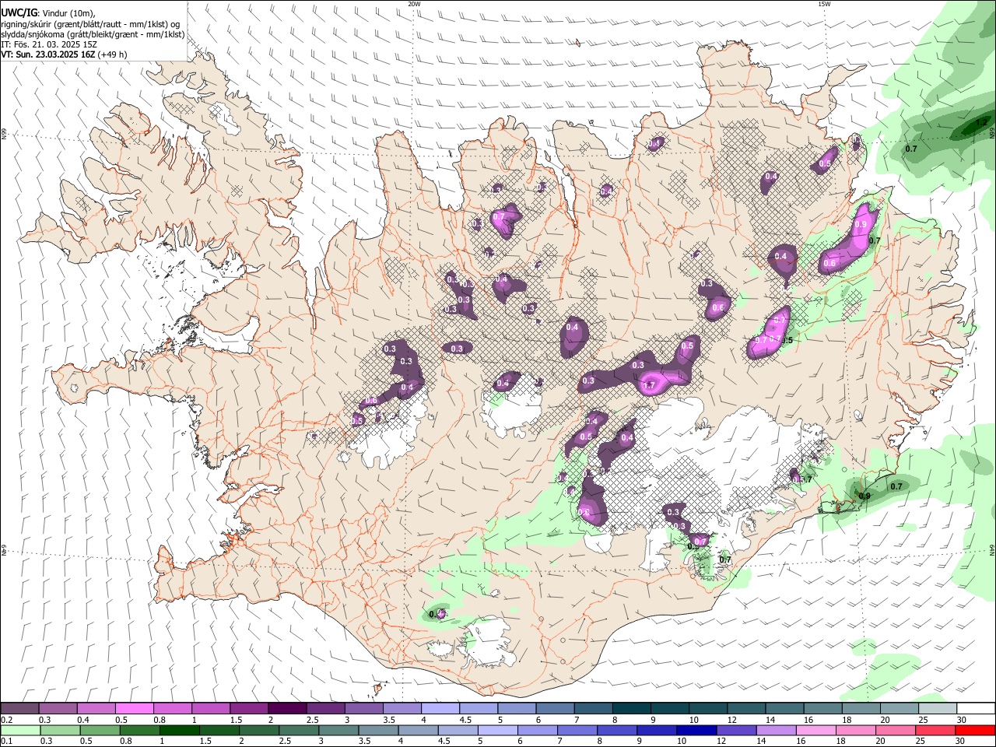Image resolution: width=996 pixels, height=747 pixels.
Task: Choose the light lavender swatch labeled 4 in upper legend
Action: (440, 709)
